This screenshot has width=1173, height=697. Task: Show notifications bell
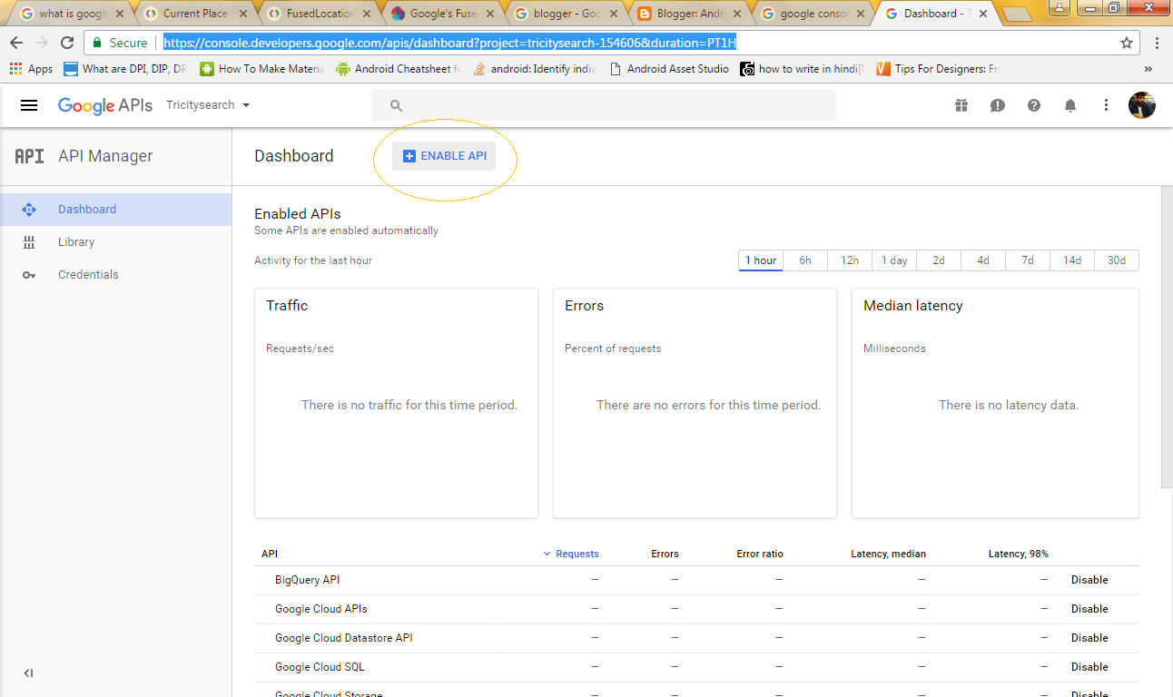coord(1070,105)
